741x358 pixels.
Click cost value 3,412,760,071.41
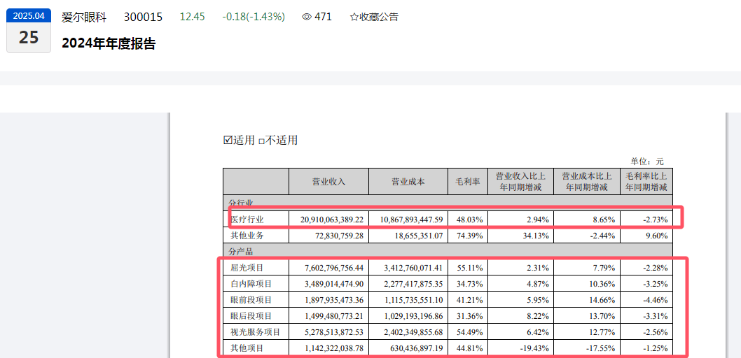point(414,268)
